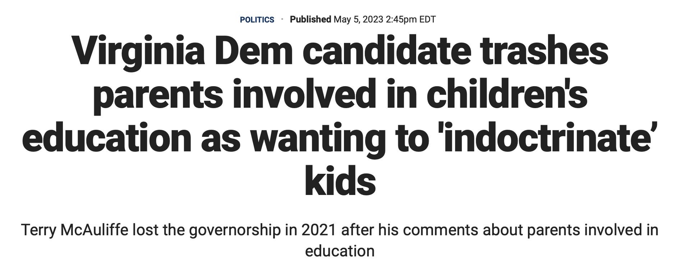Click the dot separator after POLITICS
This screenshot has width=690, height=265.
pos(282,19)
